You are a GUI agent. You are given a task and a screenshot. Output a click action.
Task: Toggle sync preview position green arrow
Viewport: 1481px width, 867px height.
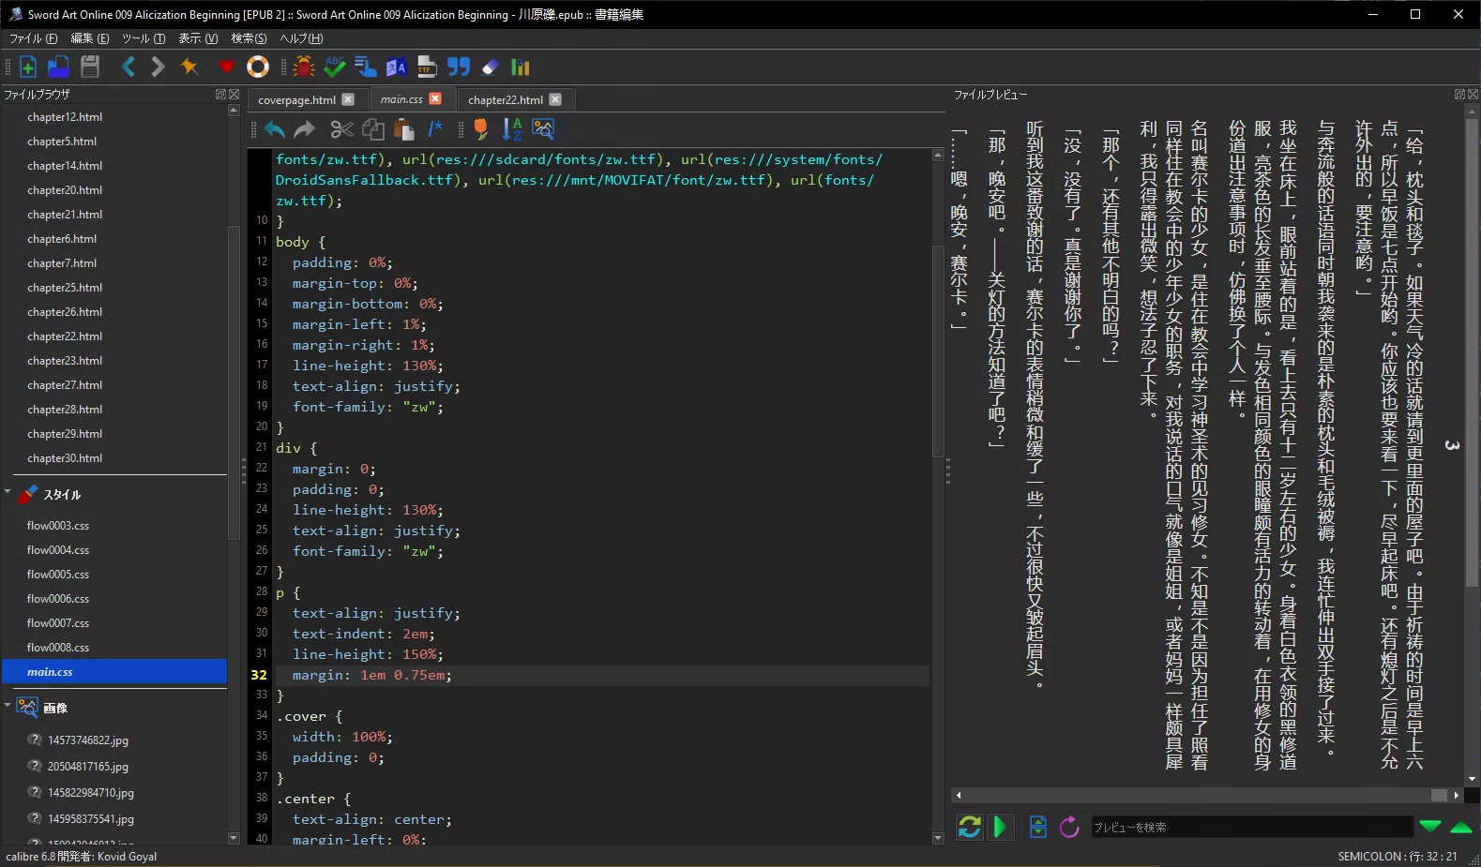[1000, 827]
